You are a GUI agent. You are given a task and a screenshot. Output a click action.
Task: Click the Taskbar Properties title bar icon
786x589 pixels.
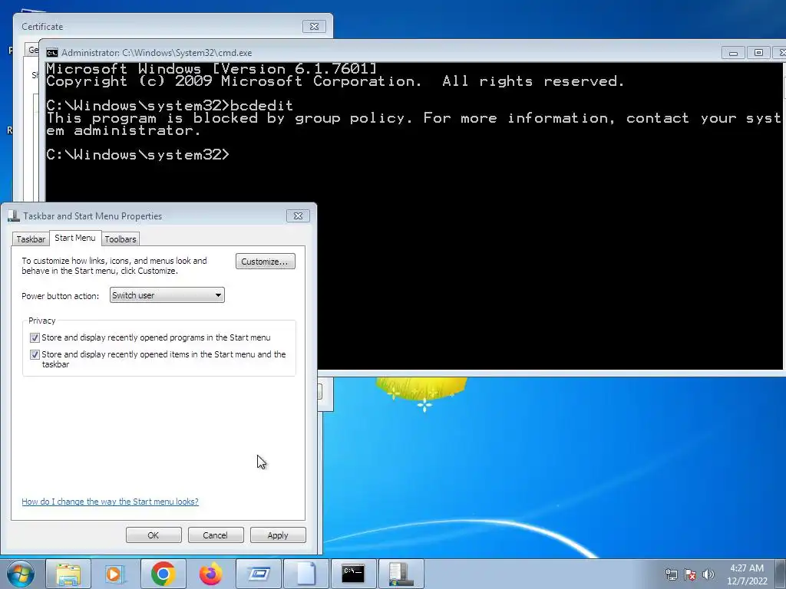[14, 216]
